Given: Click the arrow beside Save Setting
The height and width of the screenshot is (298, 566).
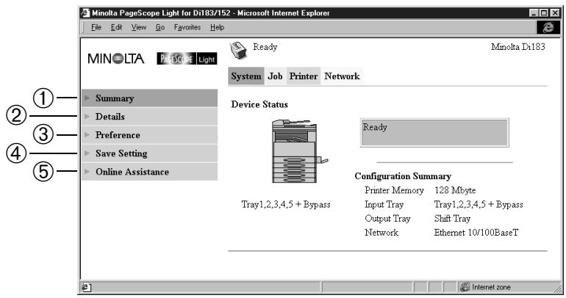Looking at the screenshot, I should tap(87, 153).
